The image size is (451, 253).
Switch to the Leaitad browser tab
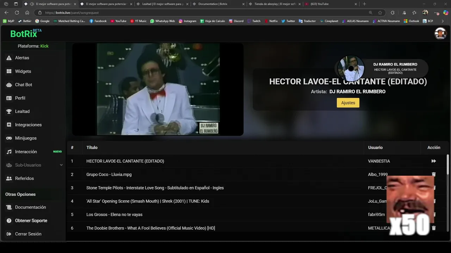[162, 4]
